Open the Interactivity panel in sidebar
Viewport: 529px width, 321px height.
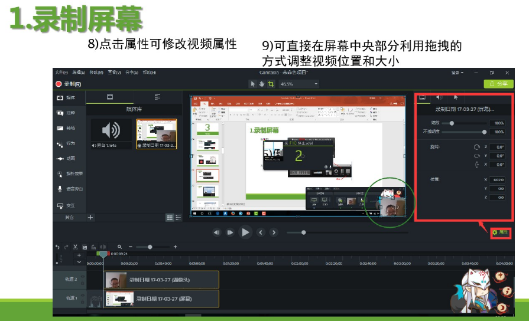pos(70,205)
